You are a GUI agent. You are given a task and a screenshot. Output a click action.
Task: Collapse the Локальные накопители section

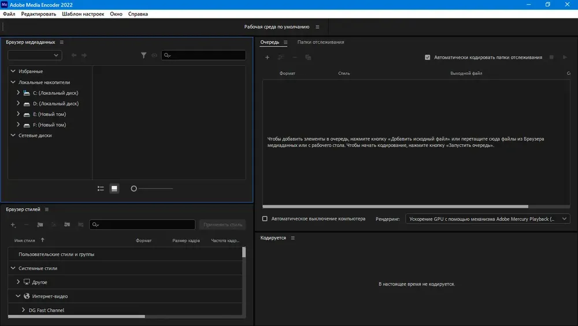pyautogui.click(x=13, y=82)
